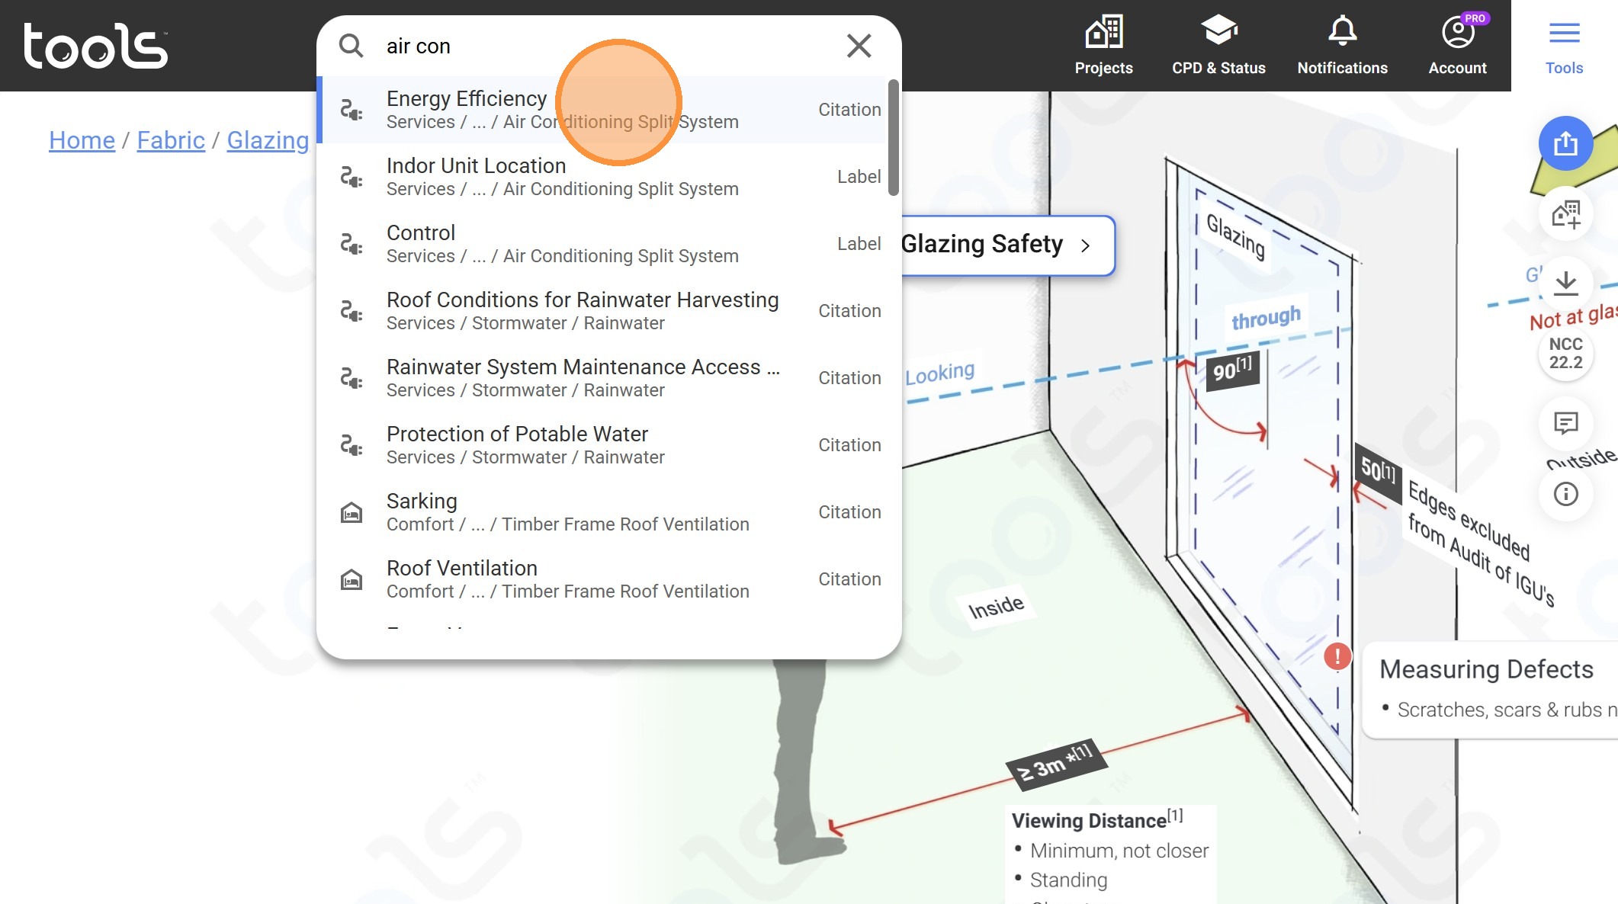Click the blue share button
The image size is (1618, 904).
coord(1565,143)
